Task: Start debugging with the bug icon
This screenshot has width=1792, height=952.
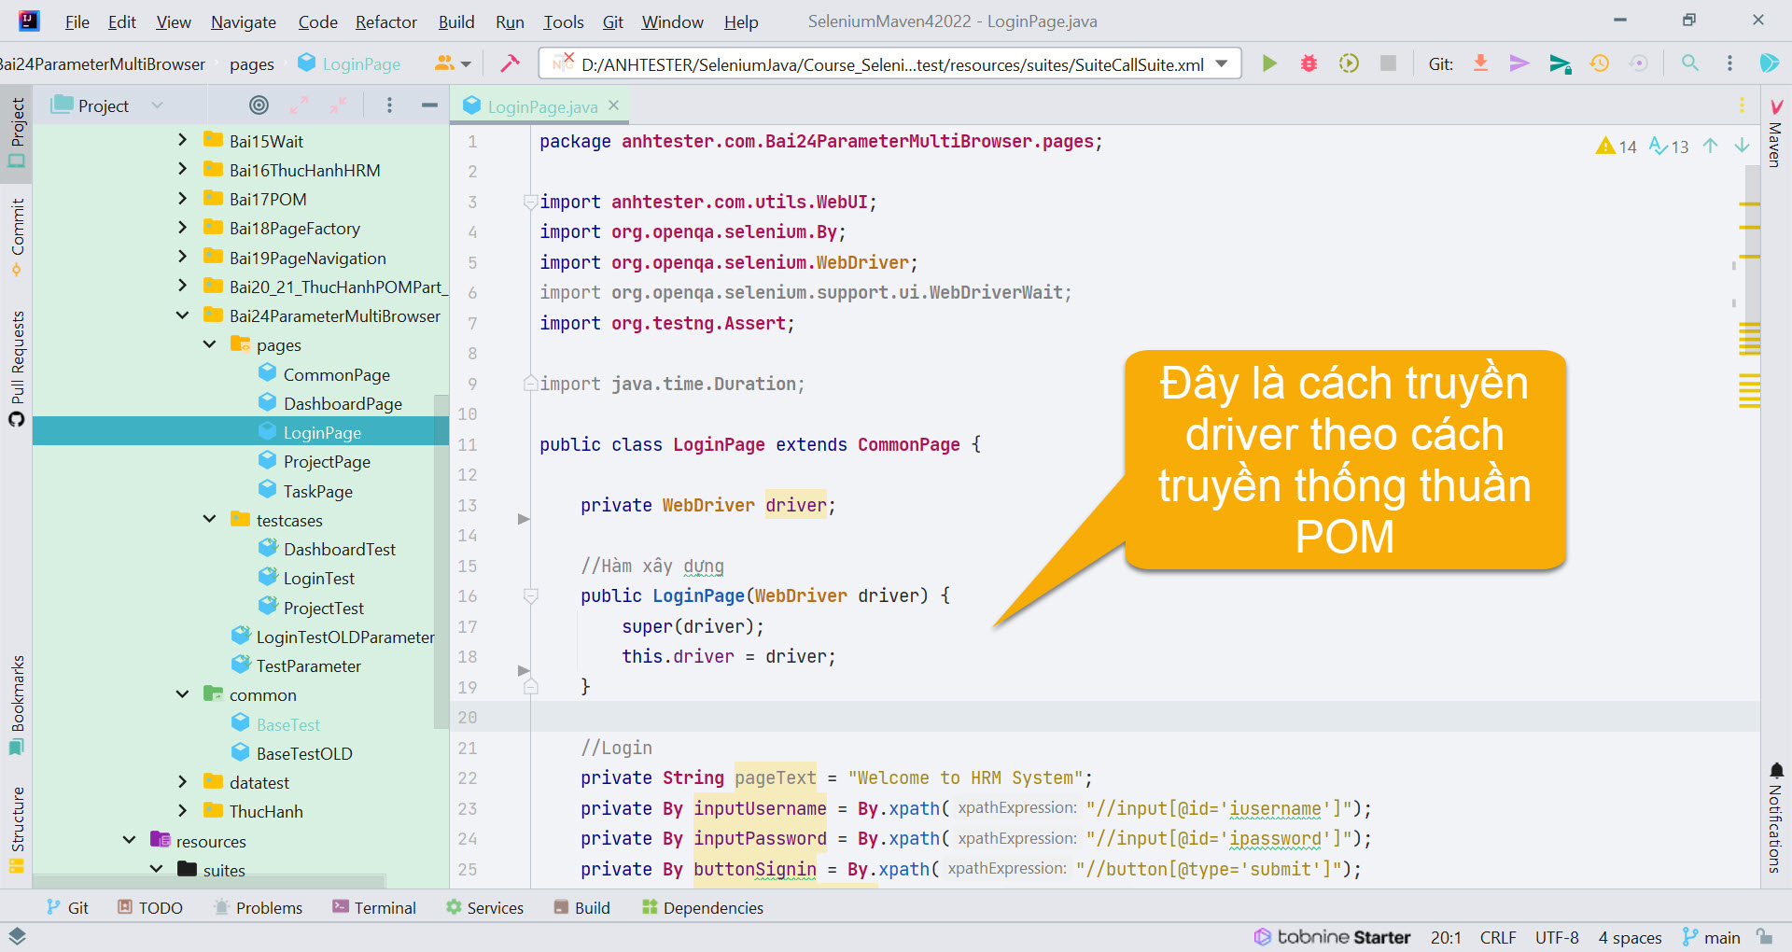Action: [1309, 63]
